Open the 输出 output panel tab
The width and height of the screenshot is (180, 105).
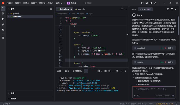pyautogui.click(x=67, y=71)
